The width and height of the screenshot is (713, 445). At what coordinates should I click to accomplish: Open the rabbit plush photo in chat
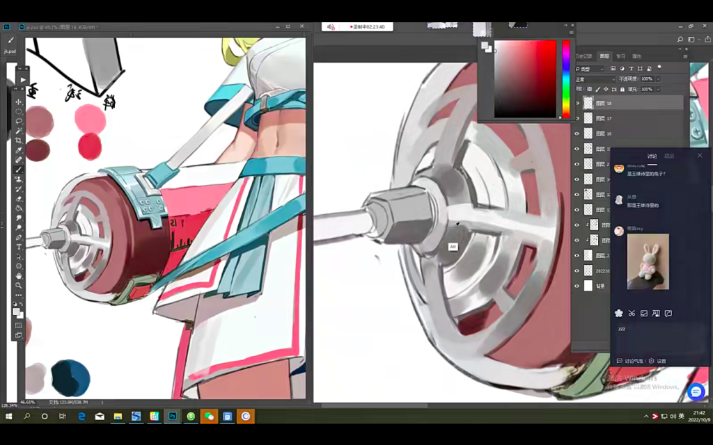648,261
